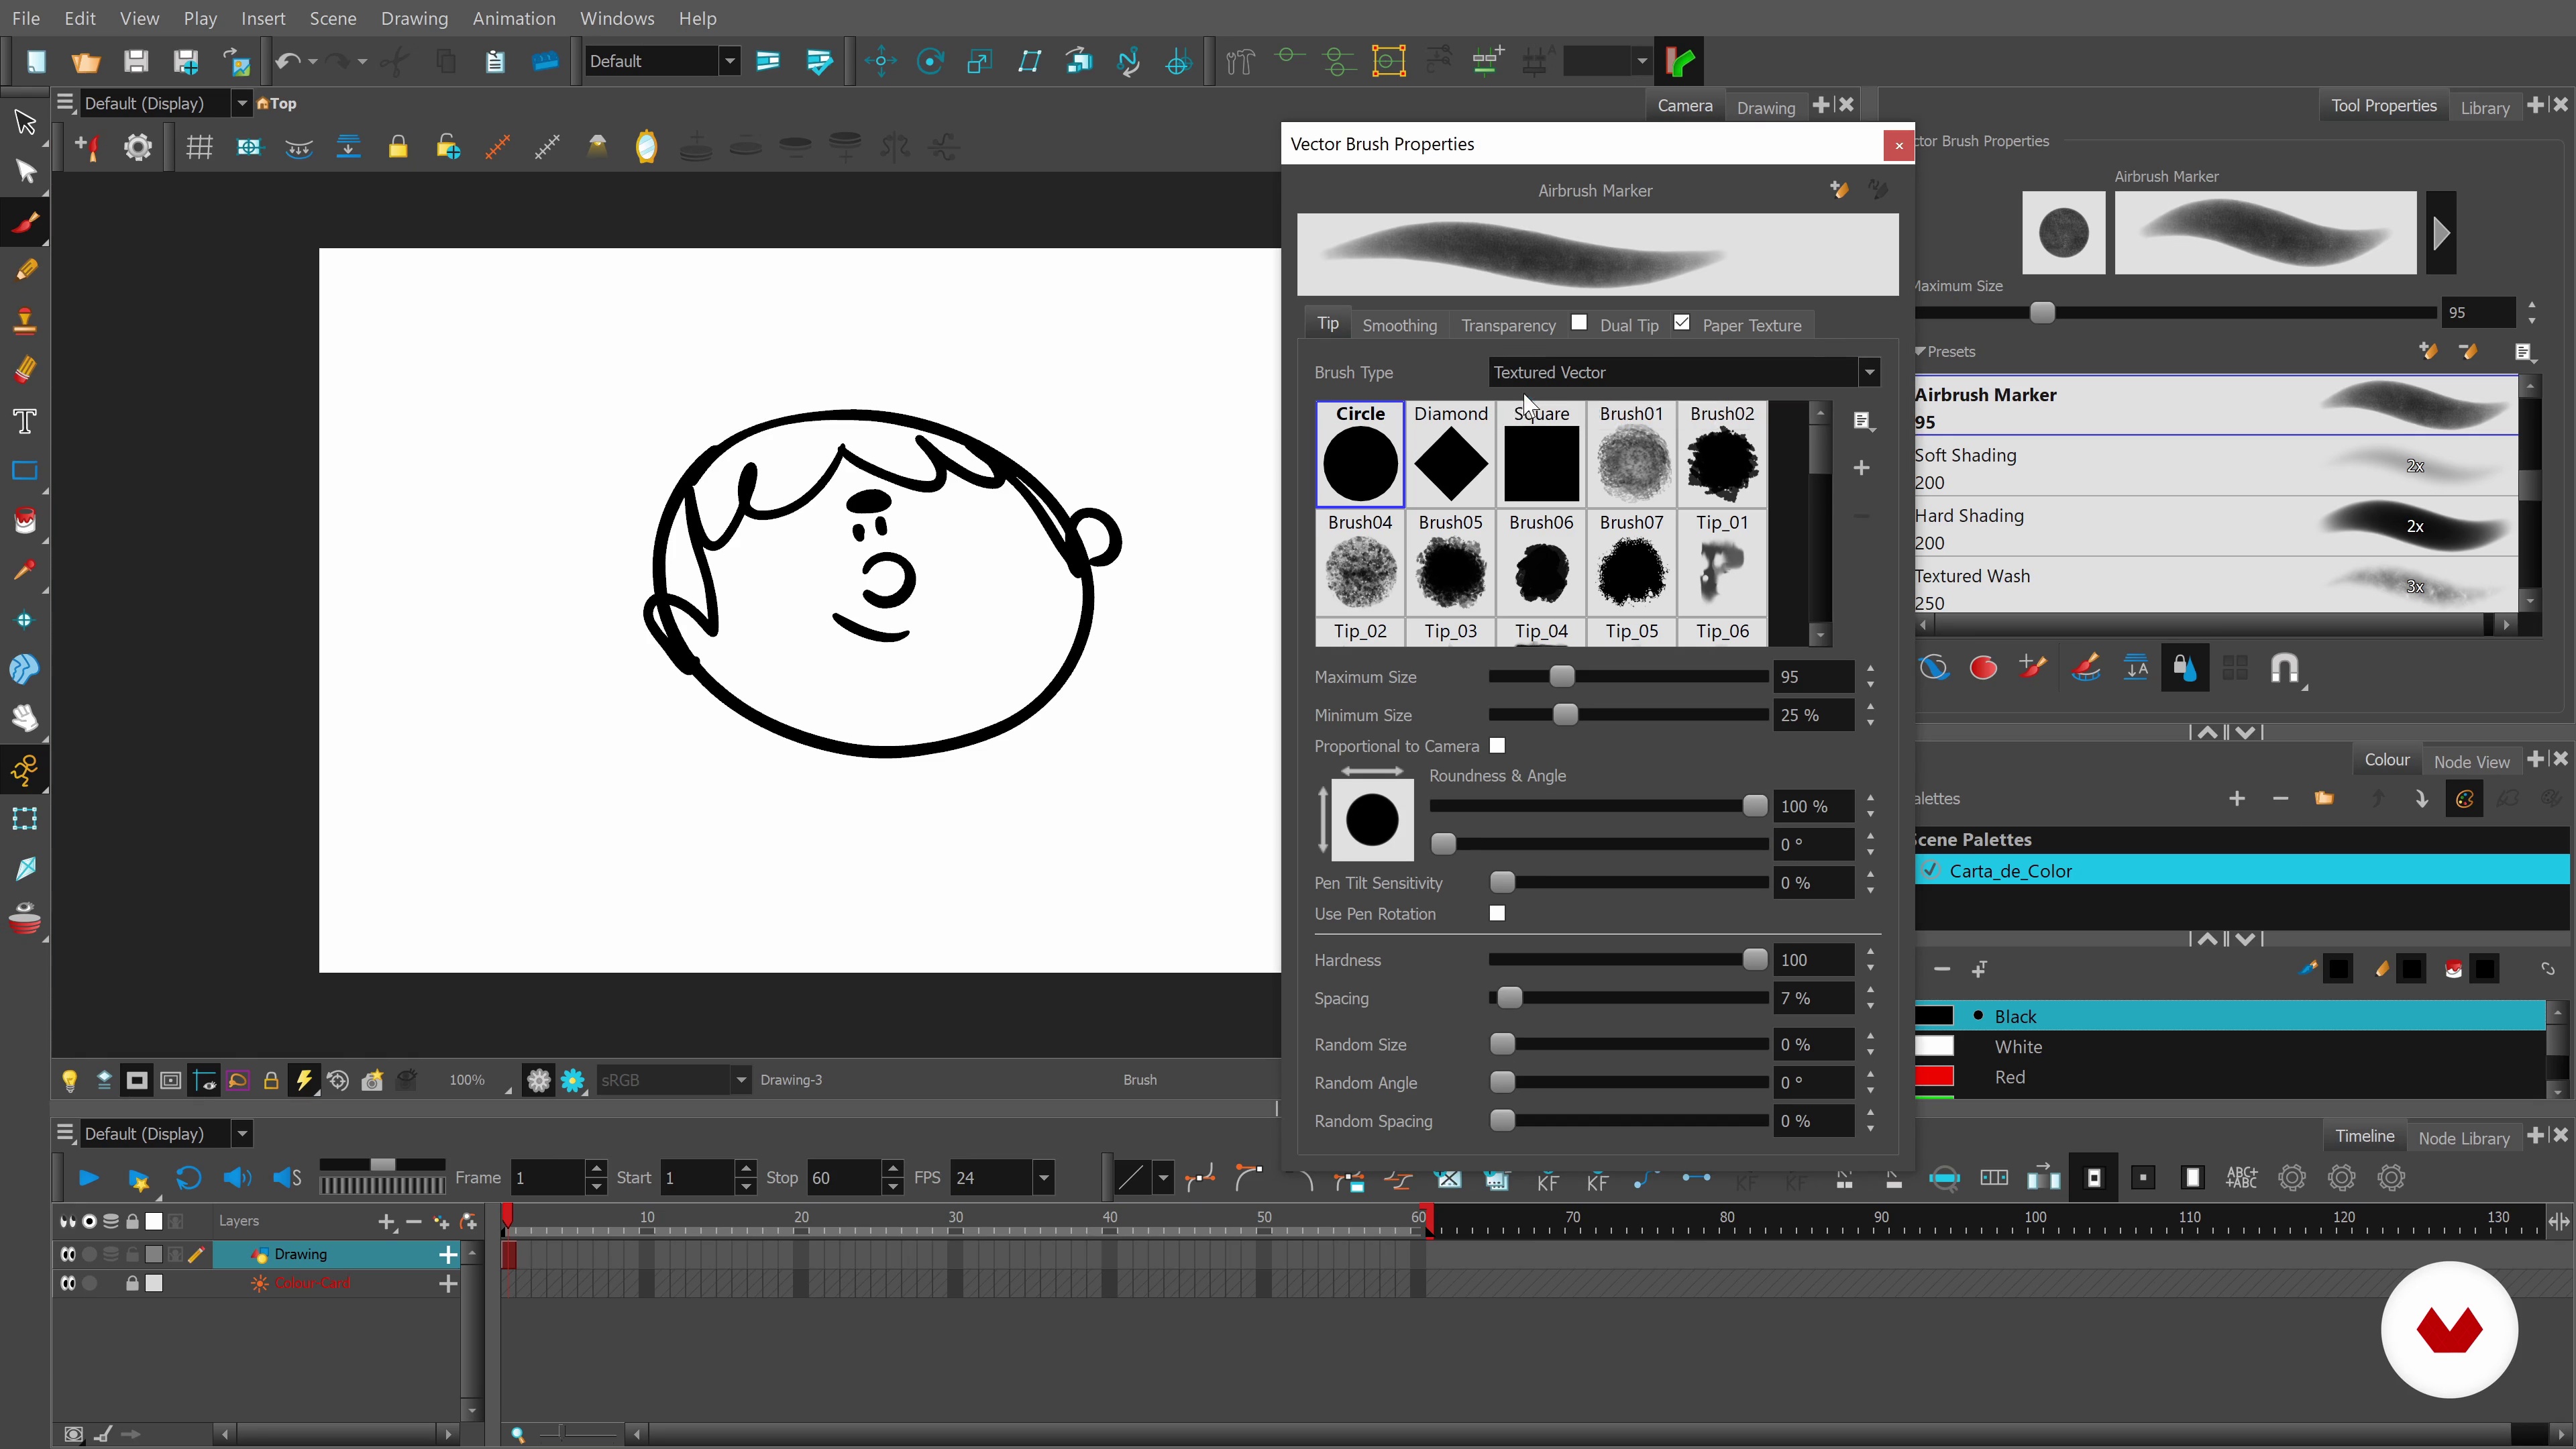Open the Drawing menu
The height and width of the screenshot is (1449, 2576).
point(414,18)
